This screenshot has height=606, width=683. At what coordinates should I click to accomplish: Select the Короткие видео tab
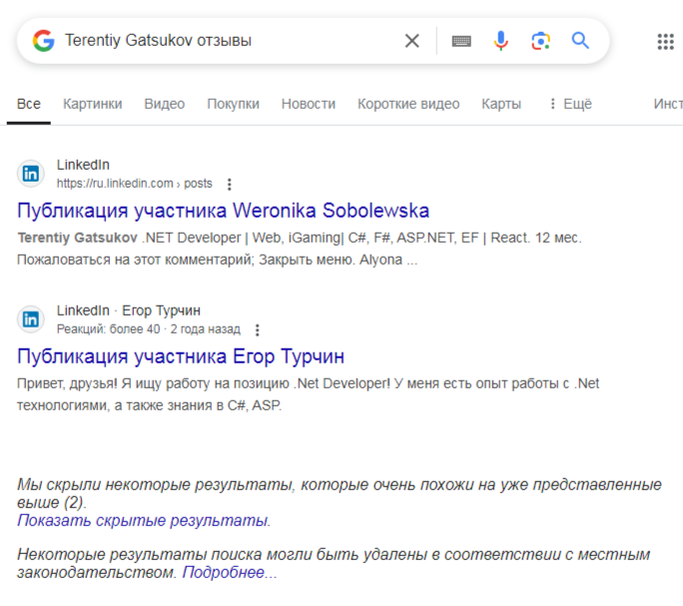pos(408,104)
